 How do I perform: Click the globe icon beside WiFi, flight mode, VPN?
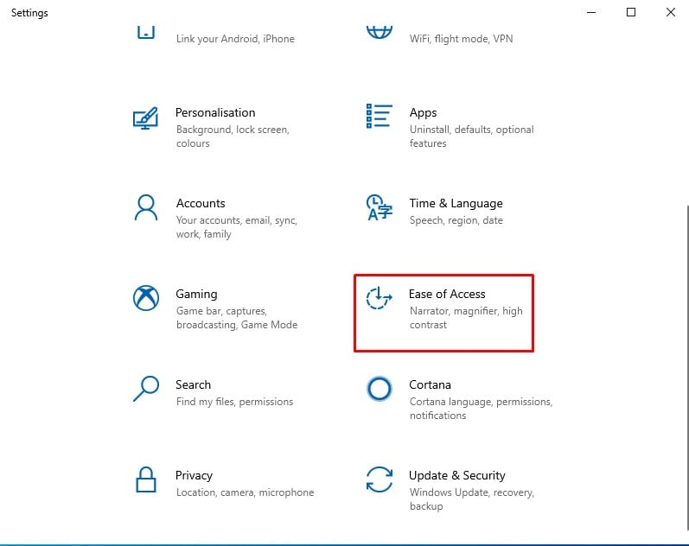[x=380, y=32]
